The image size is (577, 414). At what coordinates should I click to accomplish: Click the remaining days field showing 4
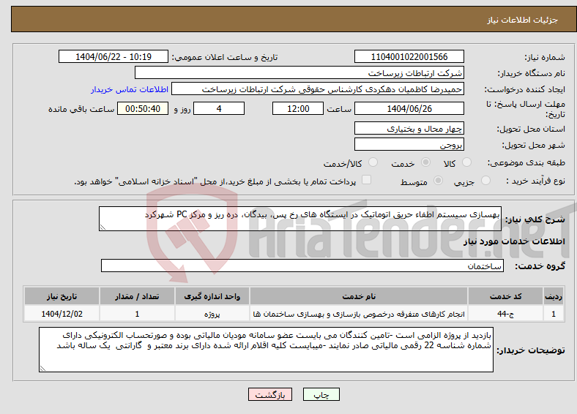coord(219,108)
